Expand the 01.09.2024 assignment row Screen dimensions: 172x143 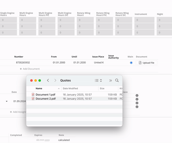tap(7, 101)
